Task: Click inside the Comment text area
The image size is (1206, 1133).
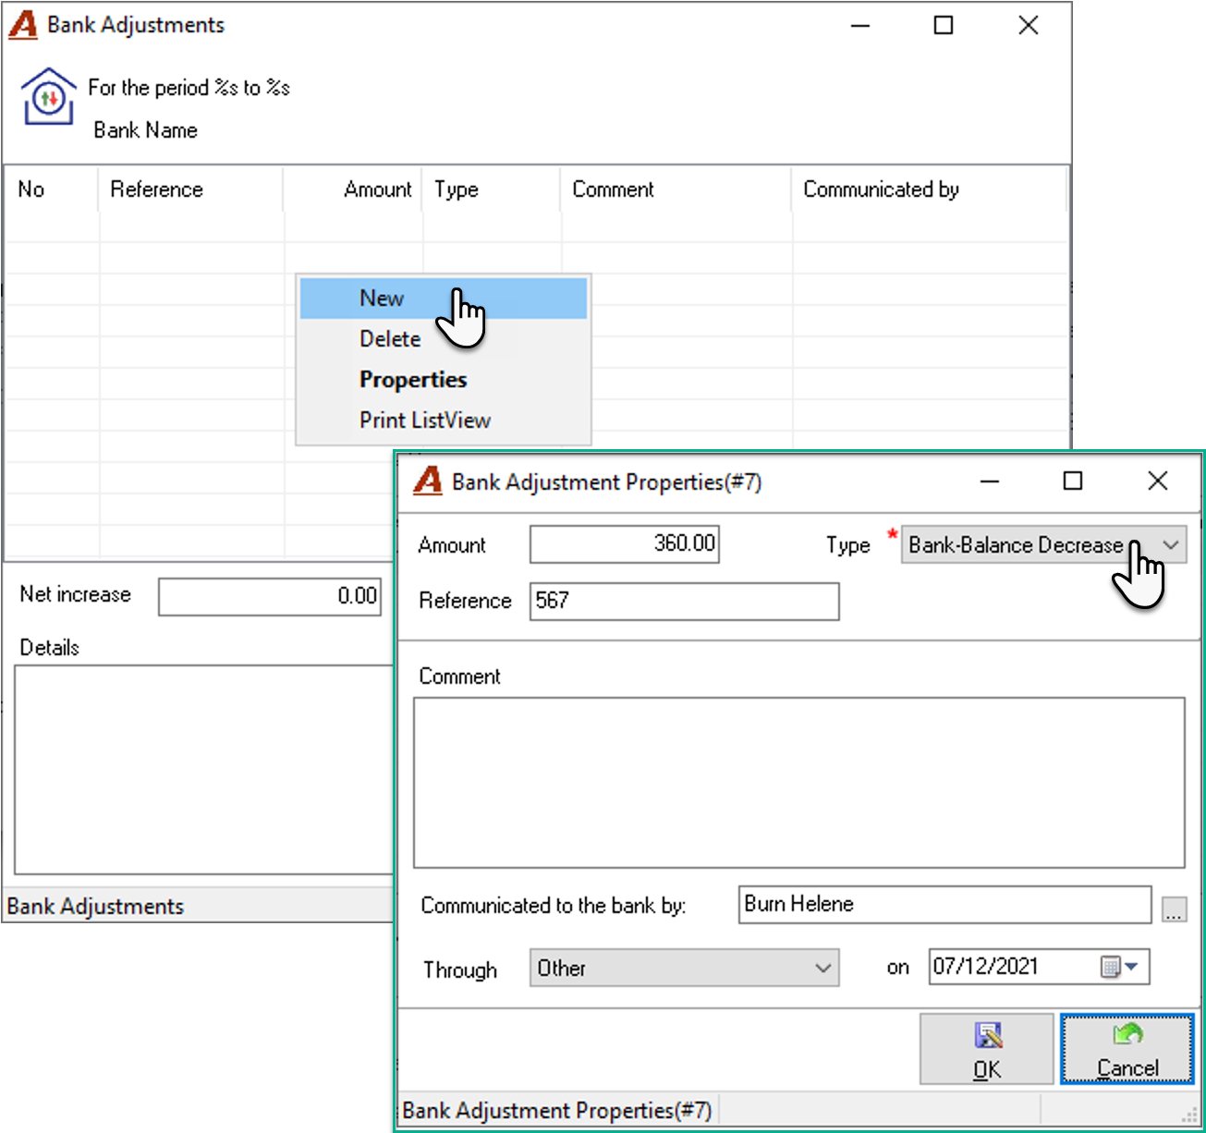Action: click(799, 783)
